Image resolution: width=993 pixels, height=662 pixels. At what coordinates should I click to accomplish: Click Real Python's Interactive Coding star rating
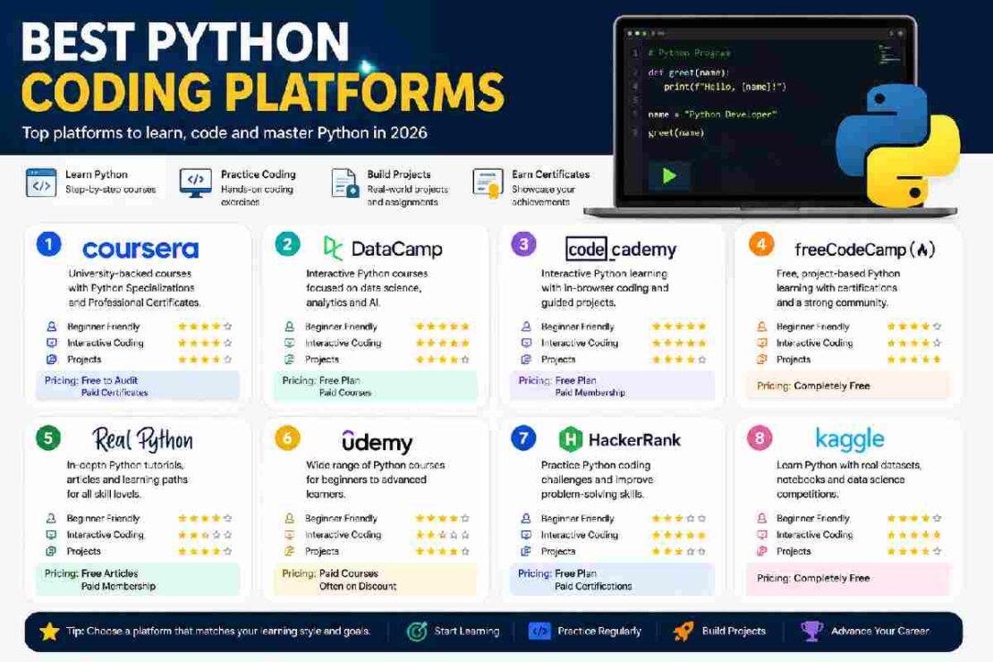(205, 535)
